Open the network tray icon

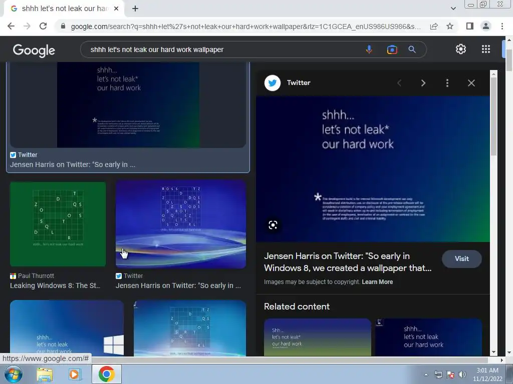[438, 374]
